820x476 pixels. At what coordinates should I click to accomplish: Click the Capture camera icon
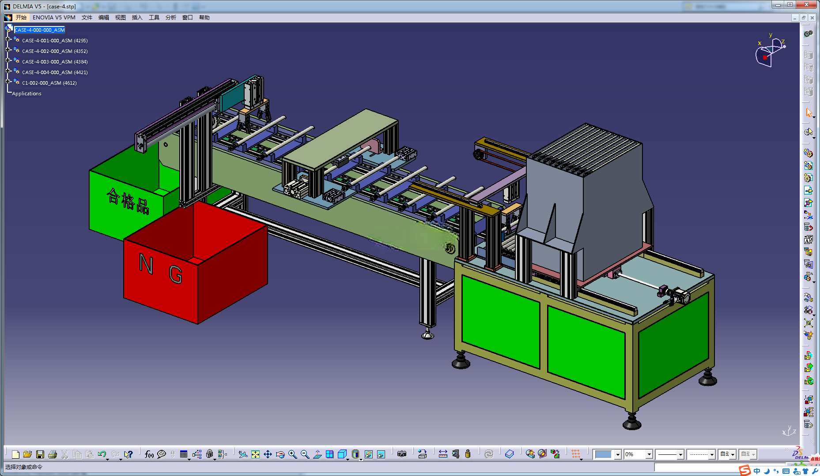pos(401,454)
